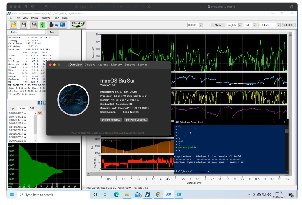Screen dimensions: 302x205
Task: Open File Explorer from the taskbar
Action: [127, 195]
